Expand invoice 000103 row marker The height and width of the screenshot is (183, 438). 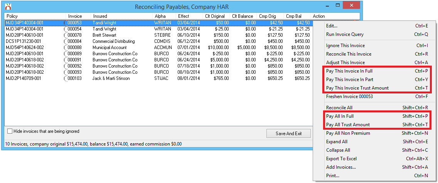click(x=66, y=78)
